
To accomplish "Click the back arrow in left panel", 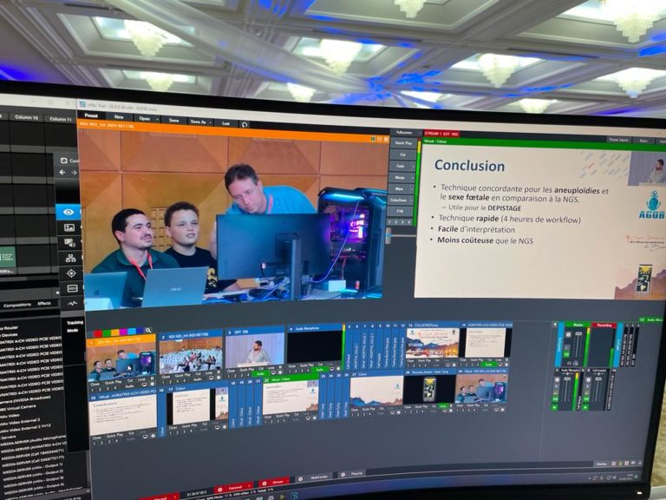I will [62, 173].
